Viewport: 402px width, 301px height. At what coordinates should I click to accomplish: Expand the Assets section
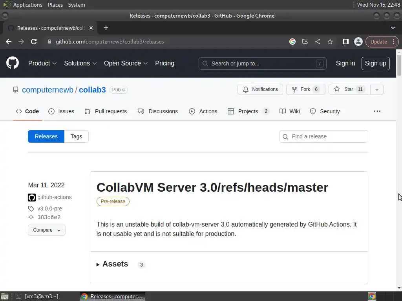112,264
